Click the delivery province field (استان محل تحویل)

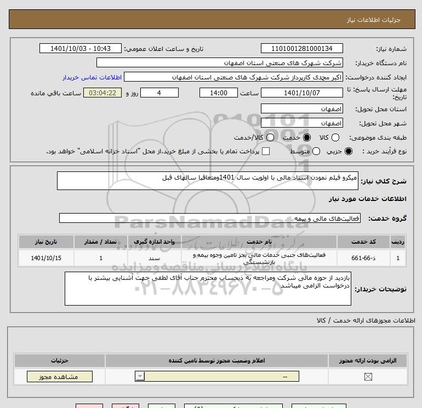[301, 108]
